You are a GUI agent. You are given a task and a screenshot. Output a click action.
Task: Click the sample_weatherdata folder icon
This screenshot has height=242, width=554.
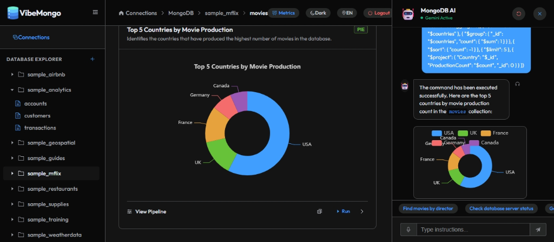[21, 234]
